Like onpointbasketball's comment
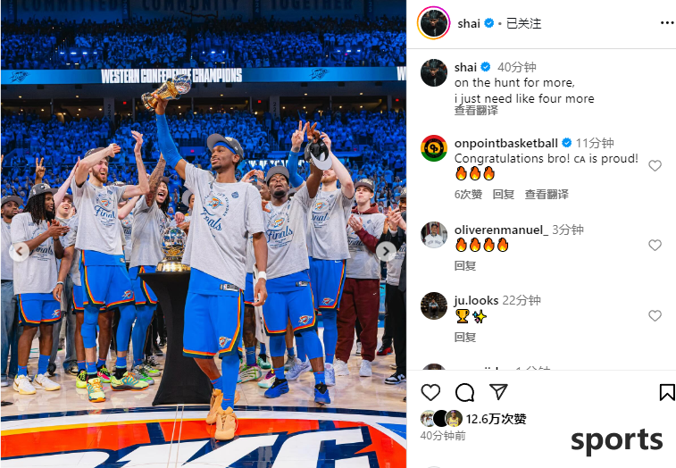 (655, 165)
